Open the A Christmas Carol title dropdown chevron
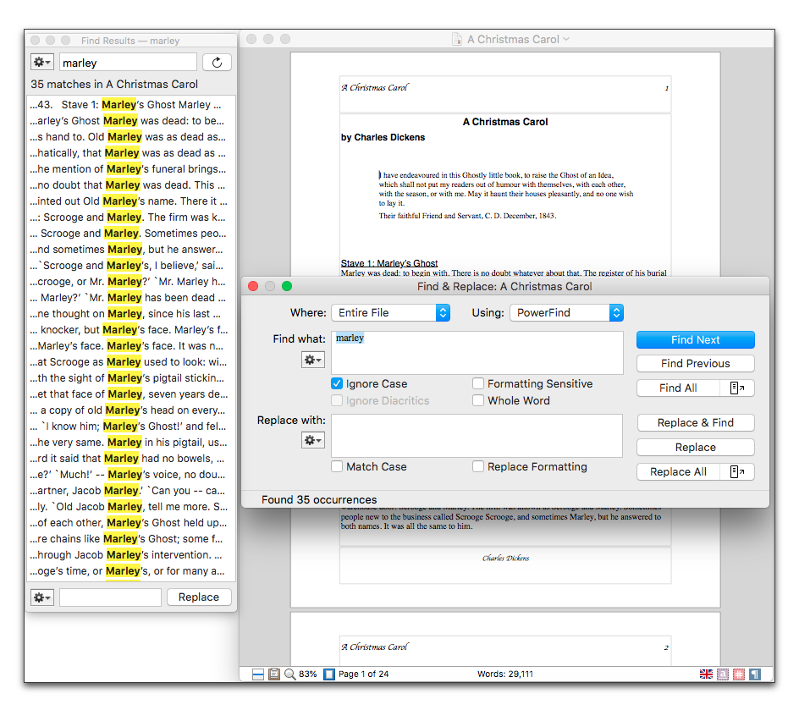 pyautogui.click(x=566, y=39)
